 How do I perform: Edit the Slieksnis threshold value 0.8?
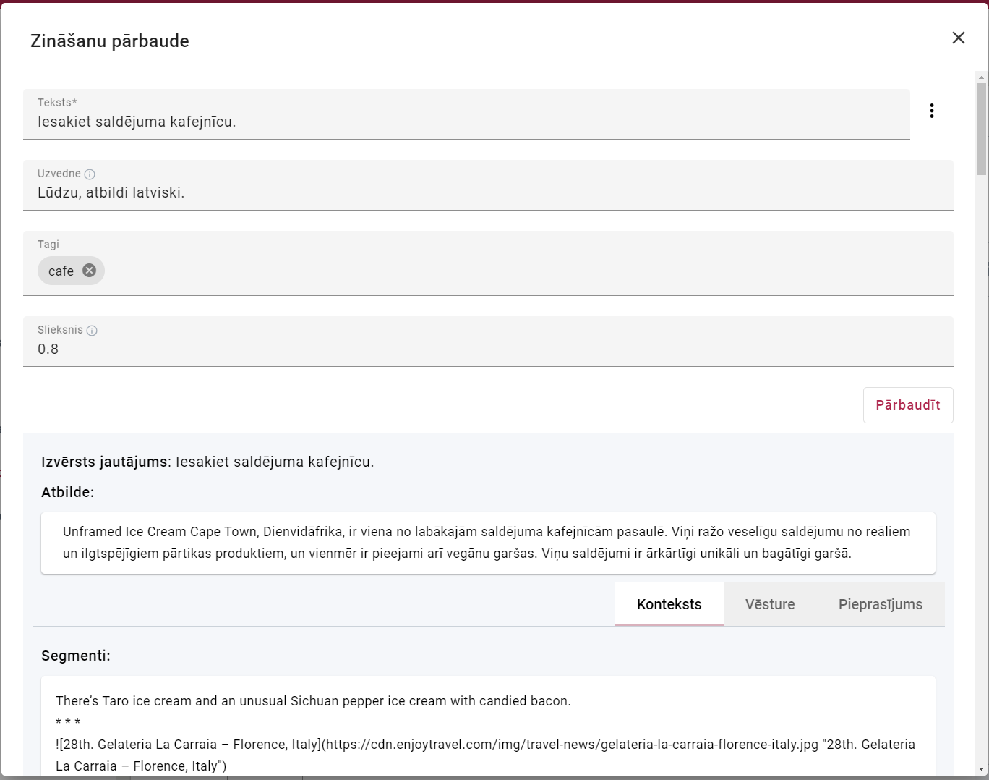(487, 349)
